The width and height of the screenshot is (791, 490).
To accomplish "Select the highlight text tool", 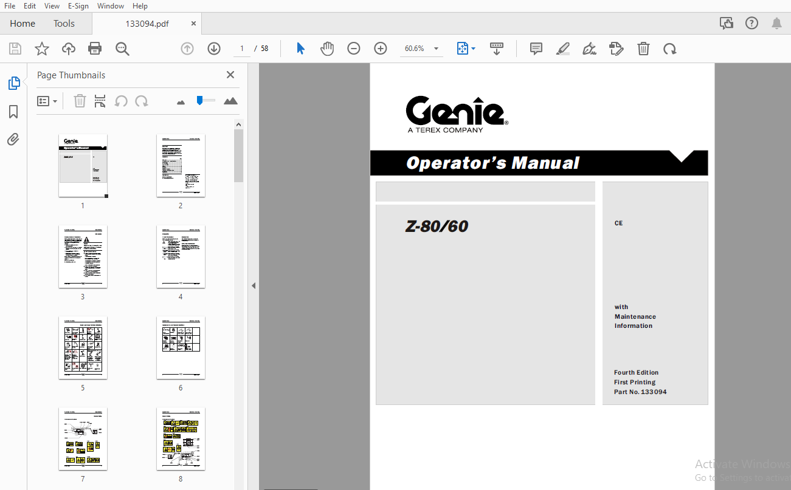I will pos(563,49).
